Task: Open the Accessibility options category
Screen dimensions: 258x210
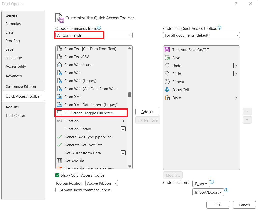Action: click(16, 66)
